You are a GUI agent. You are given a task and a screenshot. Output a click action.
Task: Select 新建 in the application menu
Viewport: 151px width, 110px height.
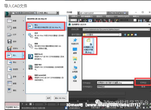pos(15,21)
